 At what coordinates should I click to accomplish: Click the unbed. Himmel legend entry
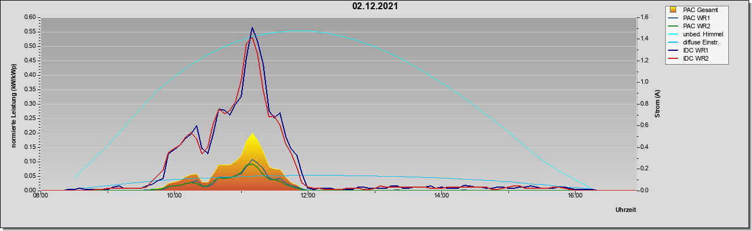pyautogui.click(x=696, y=34)
